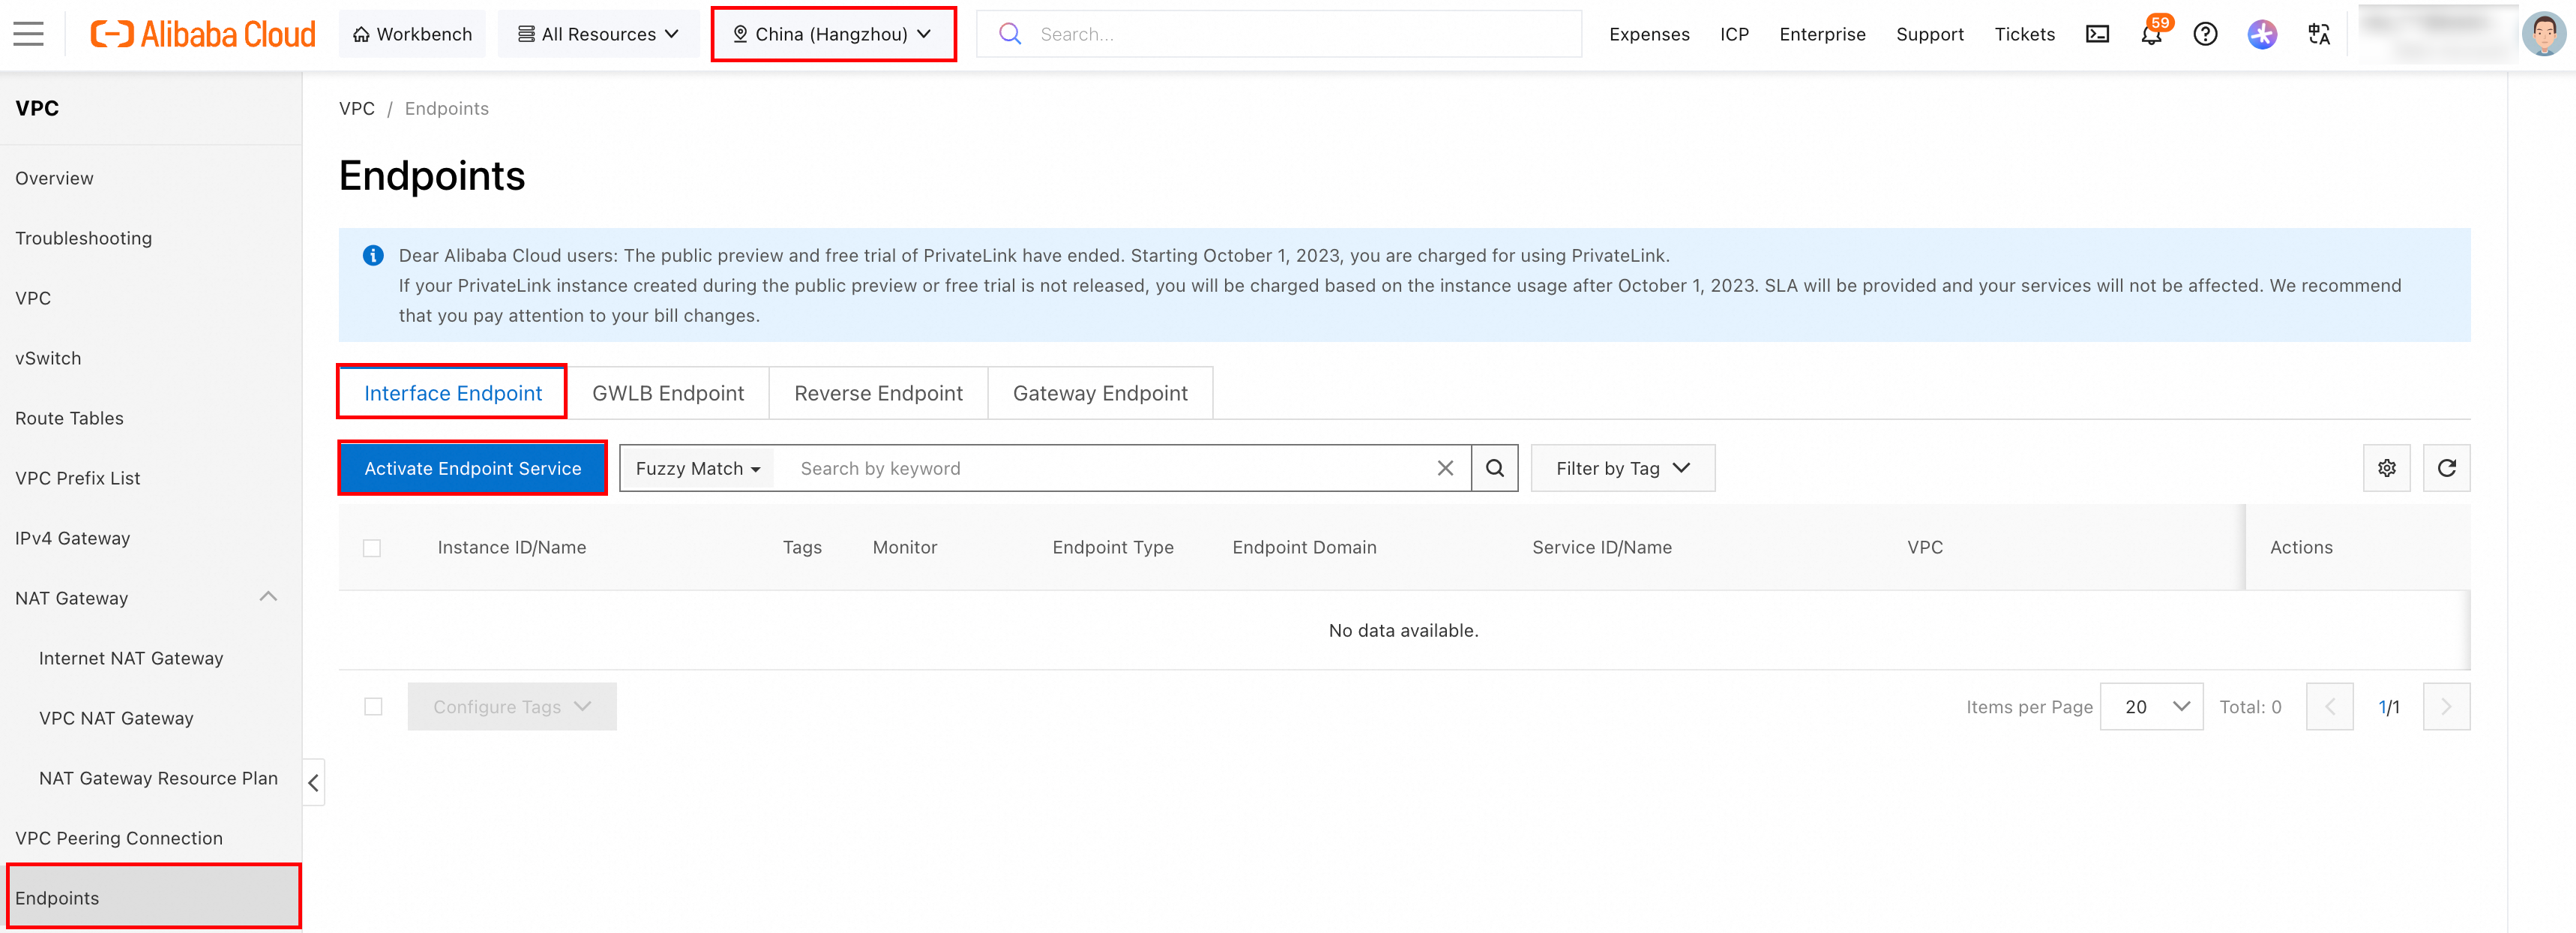Switch to the GWLB Endpoint tab
The width and height of the screenshot is (2576, 933).
click(x=668, y=393)
